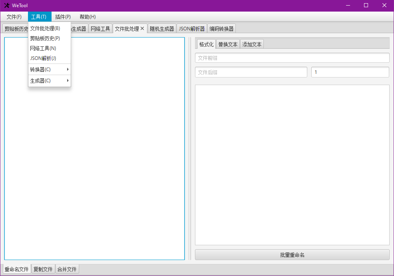Collapse the 工具(T) menu in the menu bar
Viewport: 394px width, 276px height.
tap(40, 16)
